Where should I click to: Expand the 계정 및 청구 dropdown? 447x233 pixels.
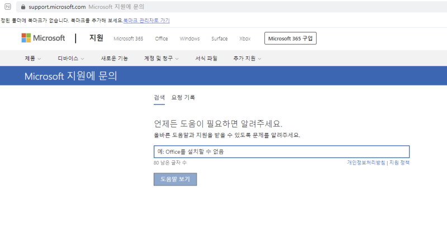point(161,59)
